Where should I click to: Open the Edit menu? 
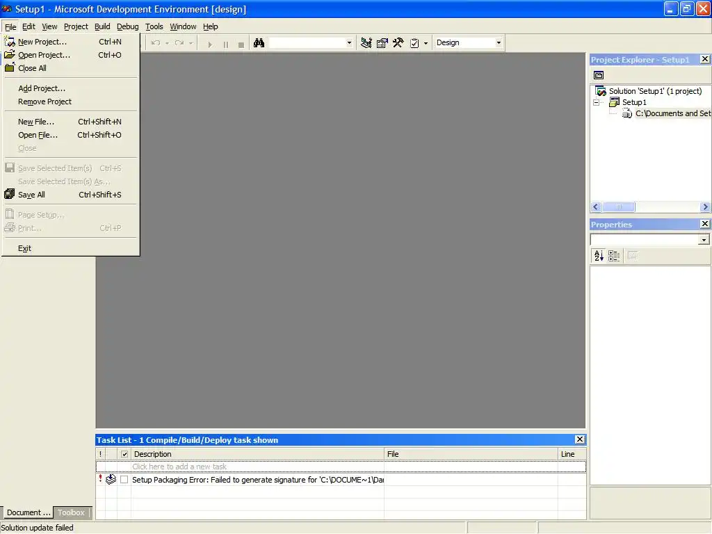(29, 26)
